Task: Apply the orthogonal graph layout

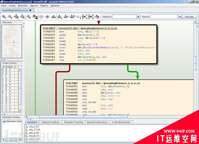Action: (x=47, y=17)
